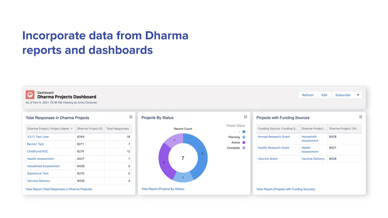Click project ID cell 8274
The image size is (388, 218).
pos(90,151)
